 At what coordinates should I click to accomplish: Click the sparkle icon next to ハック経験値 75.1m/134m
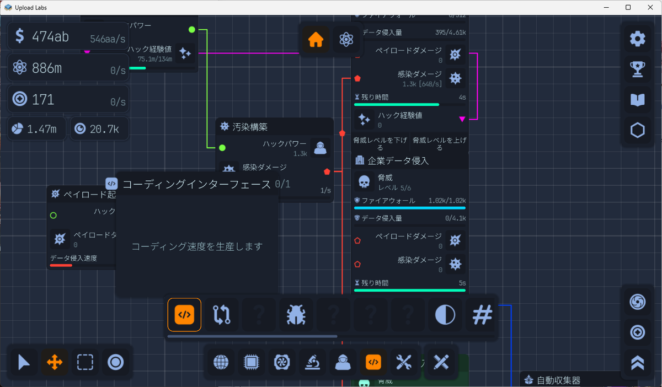(185, 53)
